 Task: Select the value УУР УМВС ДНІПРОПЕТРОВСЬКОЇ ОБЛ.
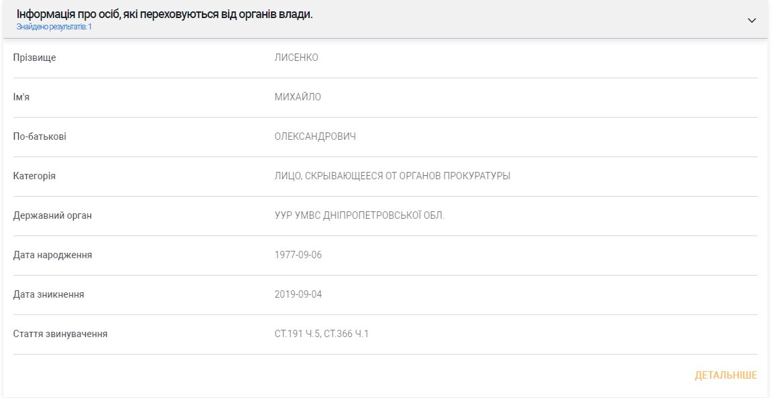(359, 215)
